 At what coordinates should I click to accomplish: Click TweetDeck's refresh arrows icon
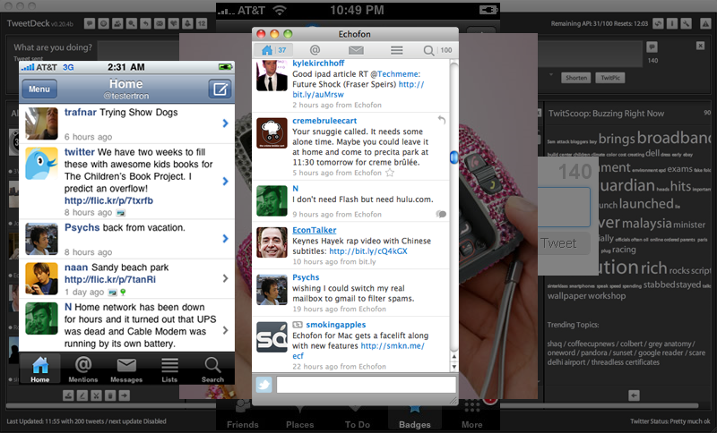(658, 23)
